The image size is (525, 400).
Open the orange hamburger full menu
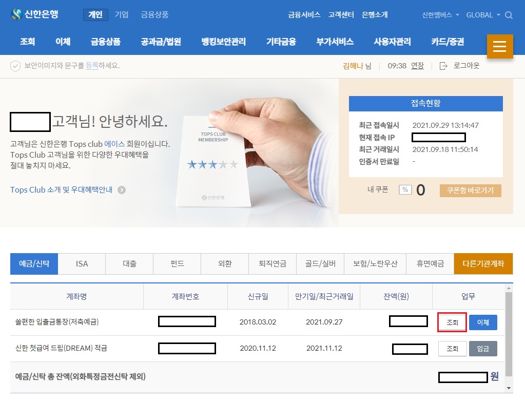(x=499, y=46)
